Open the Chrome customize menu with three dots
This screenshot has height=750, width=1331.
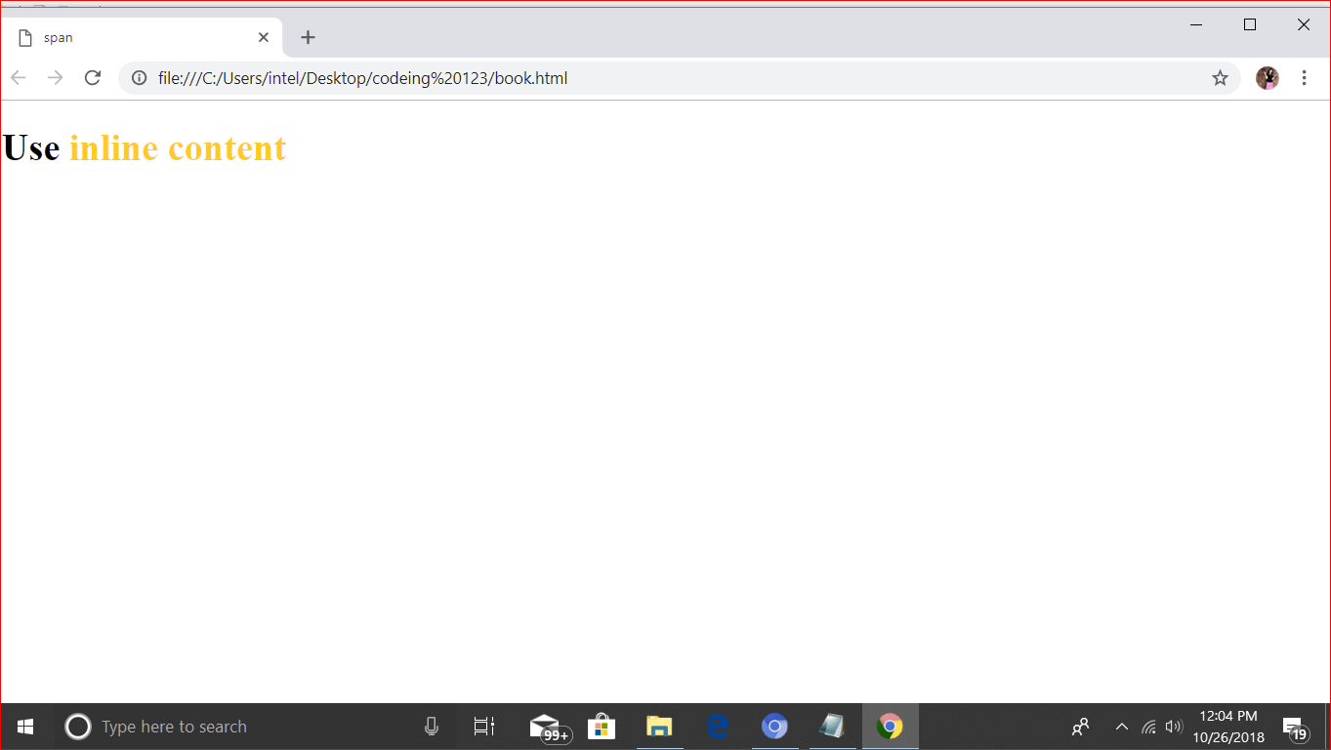[1305, 78]
